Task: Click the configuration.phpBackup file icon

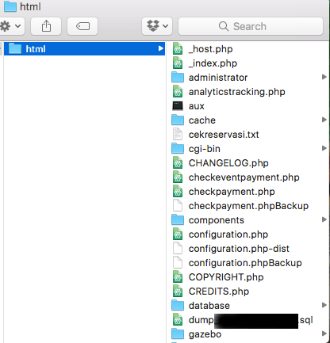Action: point(178,262)
